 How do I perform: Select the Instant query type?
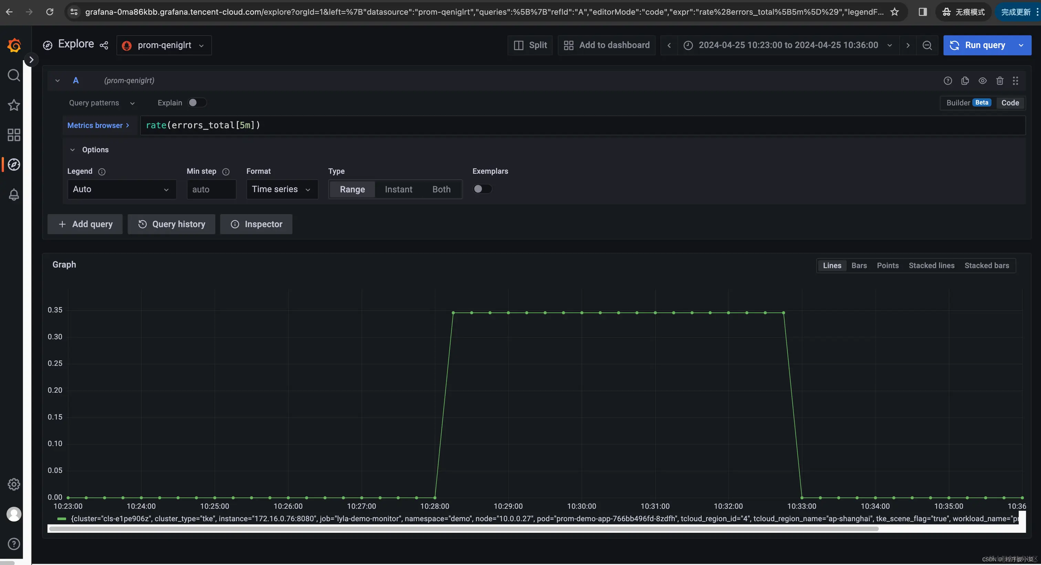398,189
